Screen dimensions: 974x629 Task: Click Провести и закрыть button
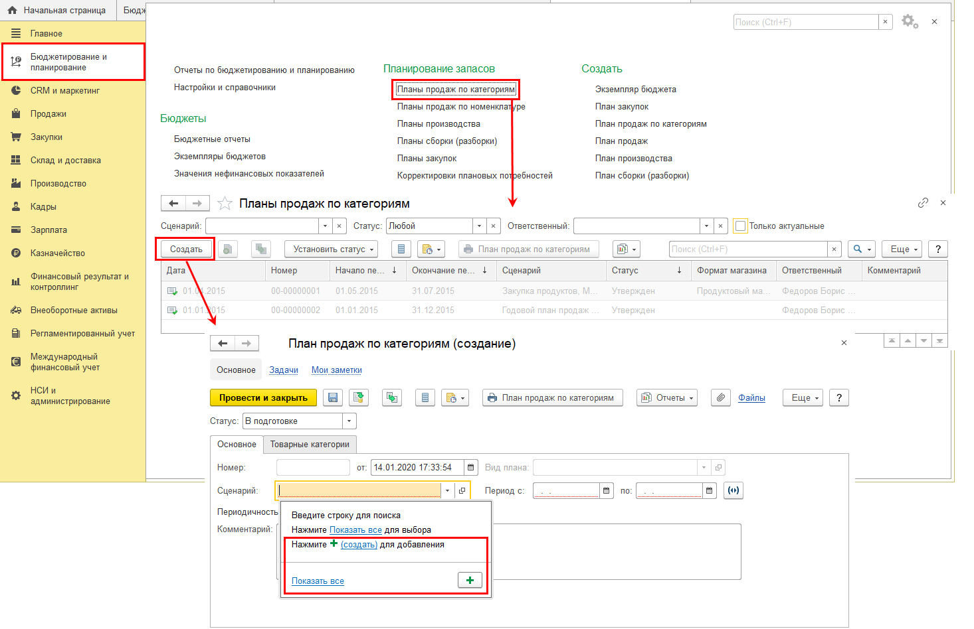click(264, 397)
